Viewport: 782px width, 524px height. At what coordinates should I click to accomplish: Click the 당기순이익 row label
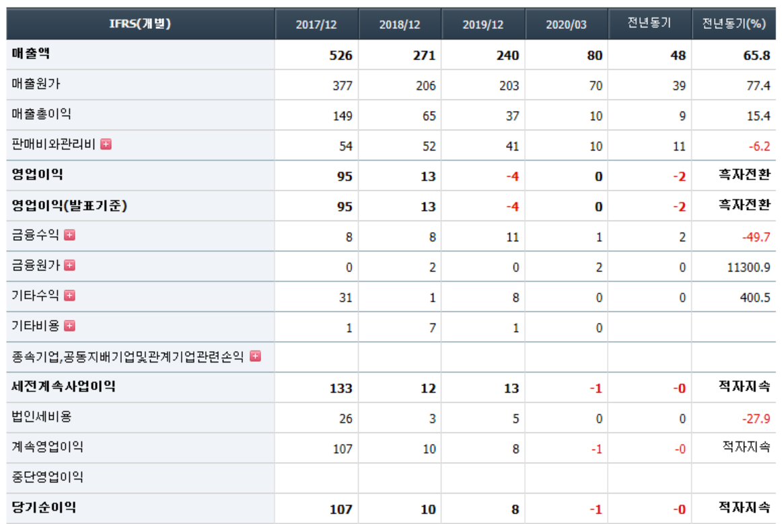pyautogui.click(x=44, y=508)
